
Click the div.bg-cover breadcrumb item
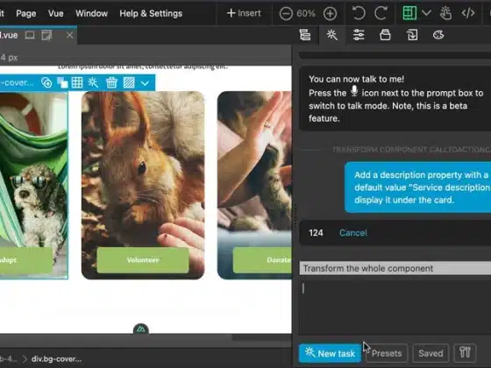[x=57, y=359]
